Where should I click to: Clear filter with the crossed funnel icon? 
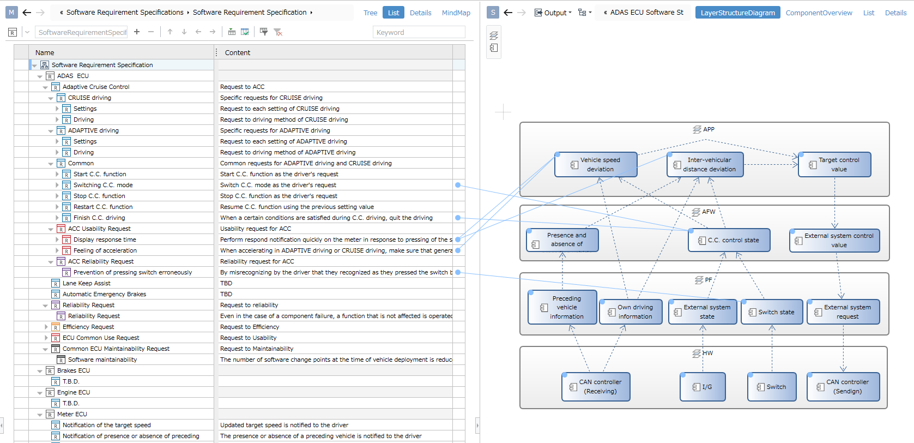click(x=278, y=32)
